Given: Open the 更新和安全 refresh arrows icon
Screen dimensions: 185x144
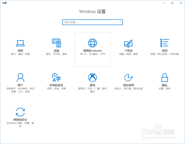Looking at the screenshot, I should [x=20, y=112].
